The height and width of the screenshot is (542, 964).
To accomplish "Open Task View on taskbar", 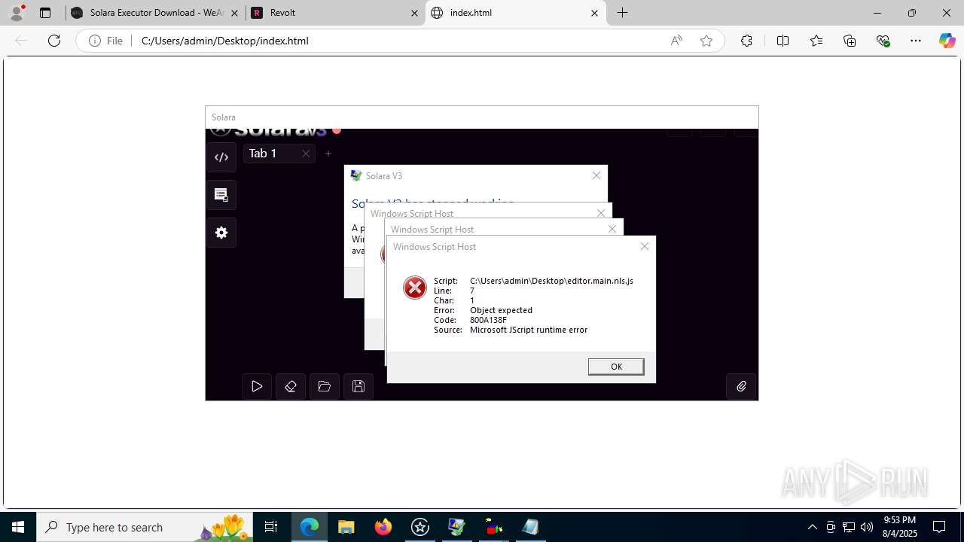I will coord(271,527).
